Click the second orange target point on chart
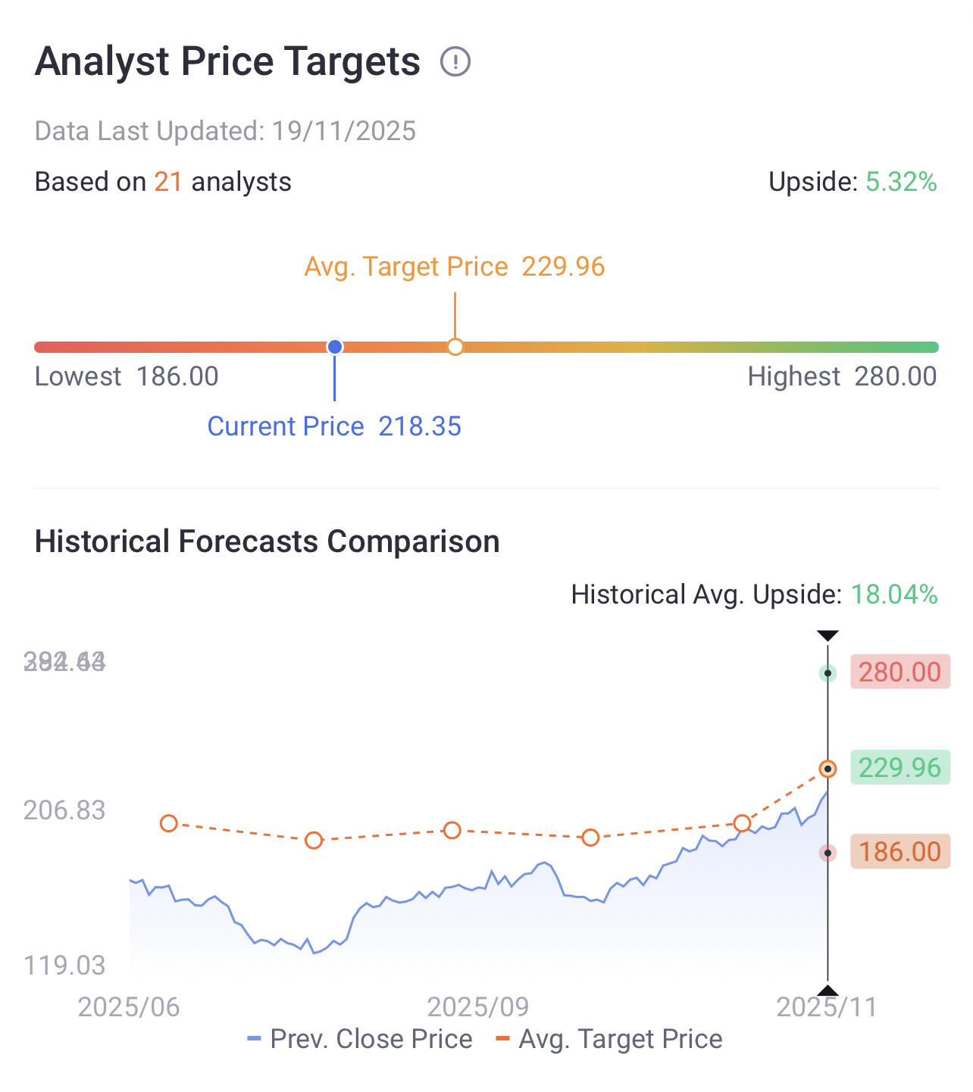973x1092 pixels. [314, 840]
